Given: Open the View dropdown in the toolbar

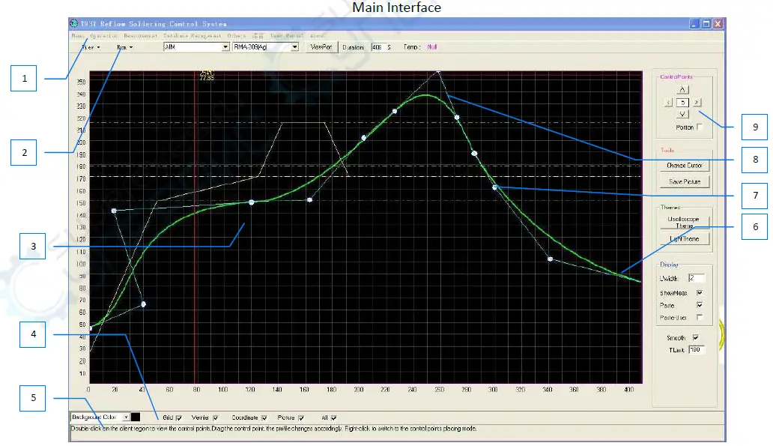Looking at the screenshot, I should click(91, 47).
